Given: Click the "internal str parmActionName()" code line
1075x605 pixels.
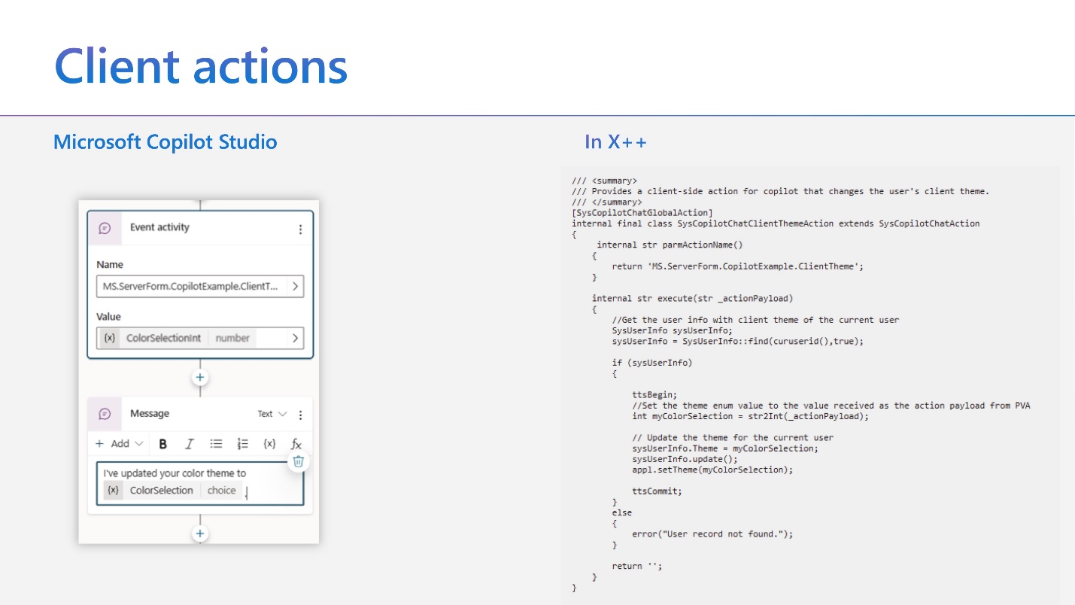Looking at the screenshot, I should [x=670, y=245].
